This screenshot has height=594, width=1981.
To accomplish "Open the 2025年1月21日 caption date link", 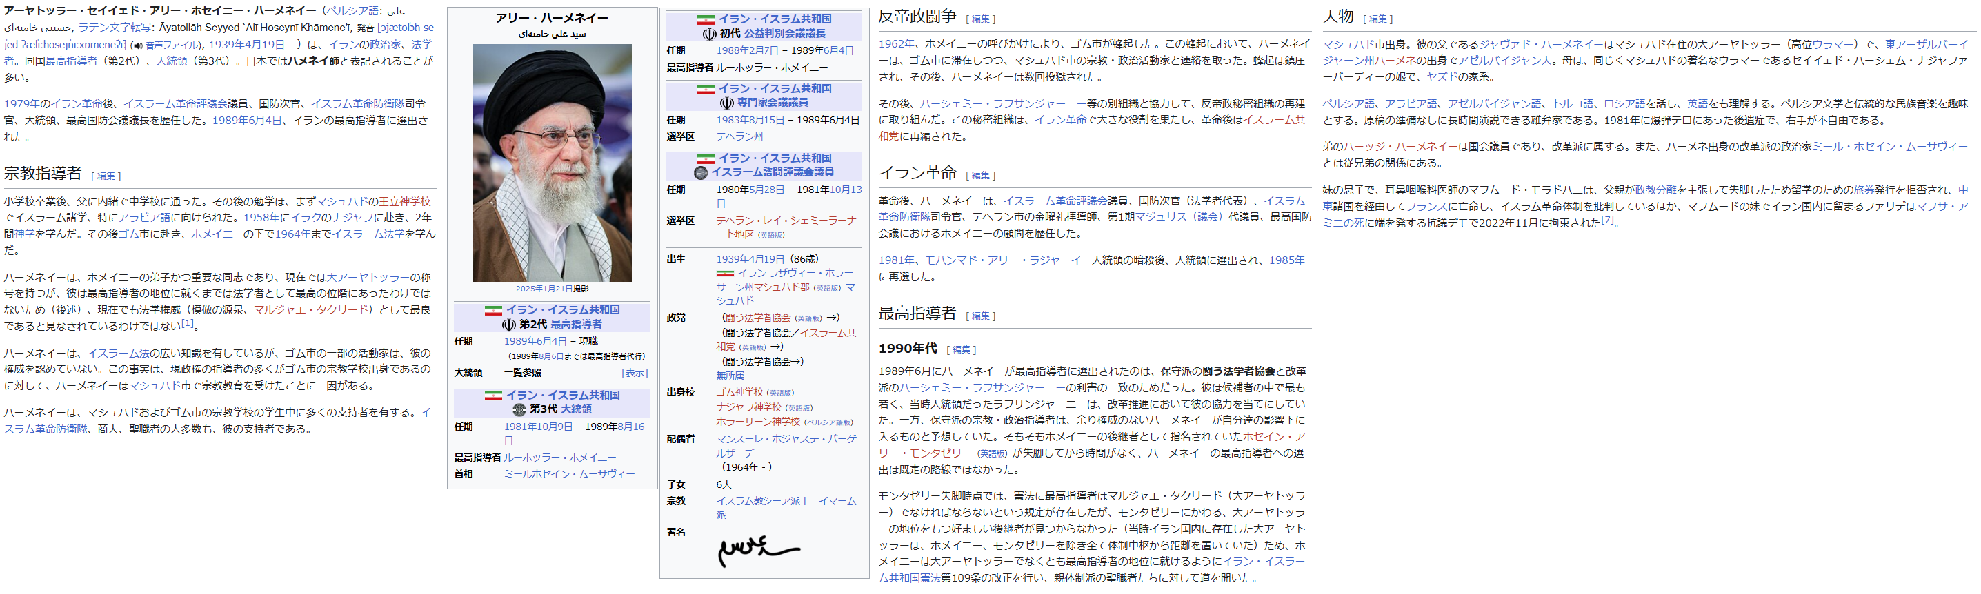I will (544, 289).
